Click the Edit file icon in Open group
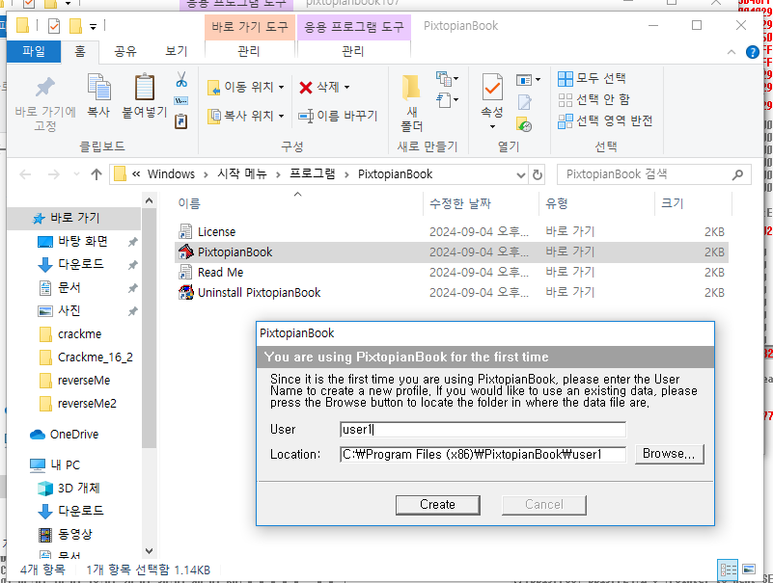 tap(525, 102)
